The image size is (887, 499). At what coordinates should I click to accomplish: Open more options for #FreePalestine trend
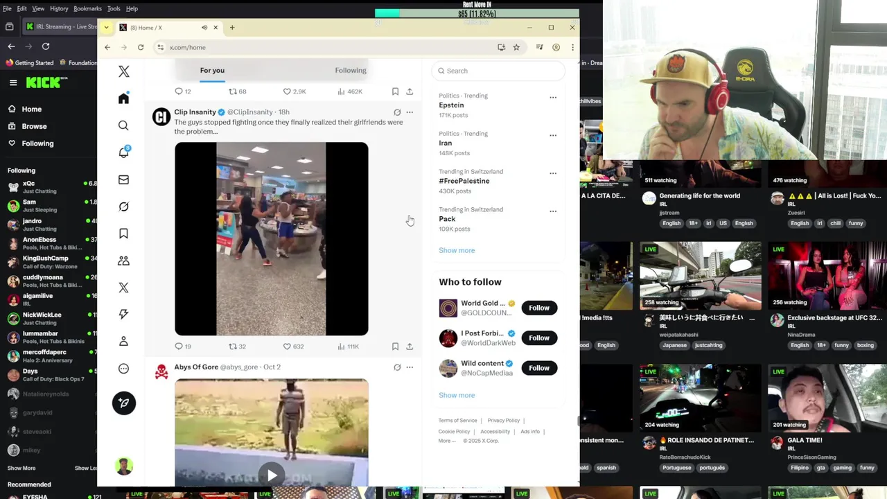click(x=553, y=173)
